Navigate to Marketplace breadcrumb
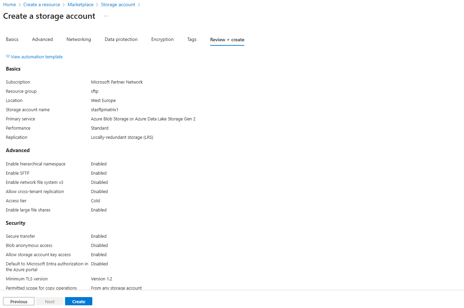 pos(80,4)
